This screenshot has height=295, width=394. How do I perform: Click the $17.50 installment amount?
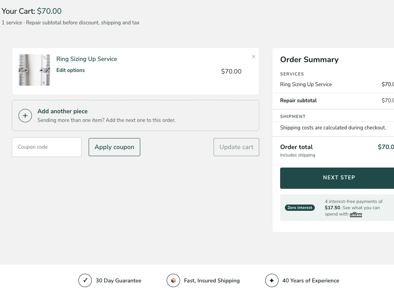coord(332,208)
